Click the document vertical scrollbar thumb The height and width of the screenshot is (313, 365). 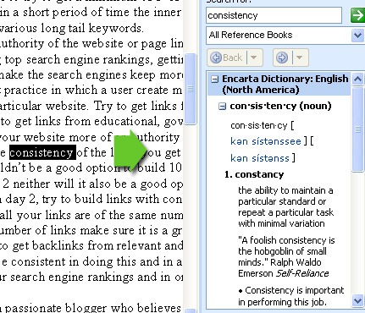(x=191, y=89)
